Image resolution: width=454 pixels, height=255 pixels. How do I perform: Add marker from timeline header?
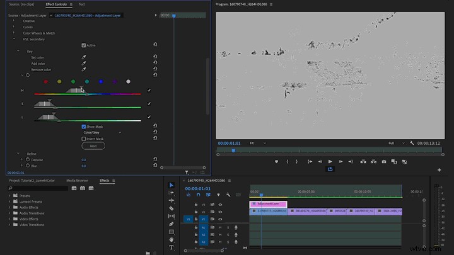[x=218, y=195]
